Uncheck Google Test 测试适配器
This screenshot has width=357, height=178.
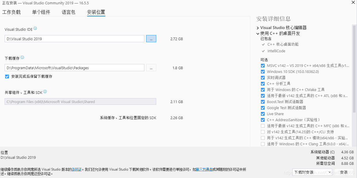point(263,108)
